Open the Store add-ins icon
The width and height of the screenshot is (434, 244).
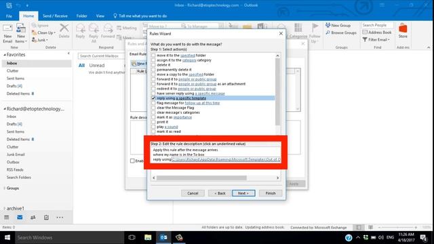(403, 30)
